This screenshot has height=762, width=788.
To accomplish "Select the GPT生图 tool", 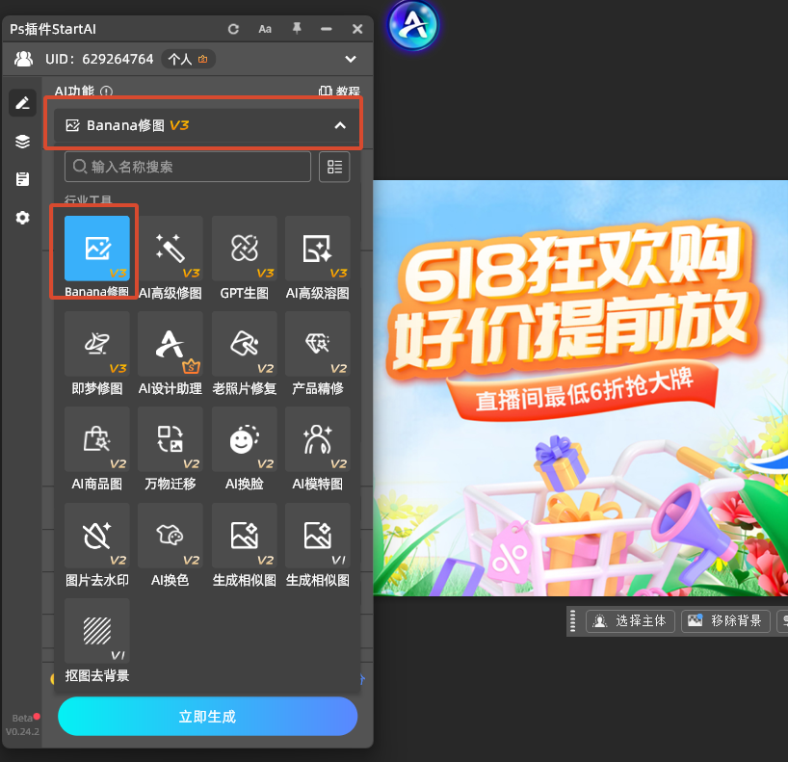I will tap(245, 249).
